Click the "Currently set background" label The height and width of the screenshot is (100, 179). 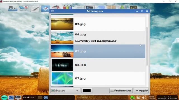96,41
